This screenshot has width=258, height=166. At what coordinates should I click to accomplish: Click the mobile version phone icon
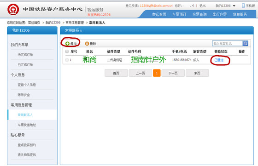[243, 6]
